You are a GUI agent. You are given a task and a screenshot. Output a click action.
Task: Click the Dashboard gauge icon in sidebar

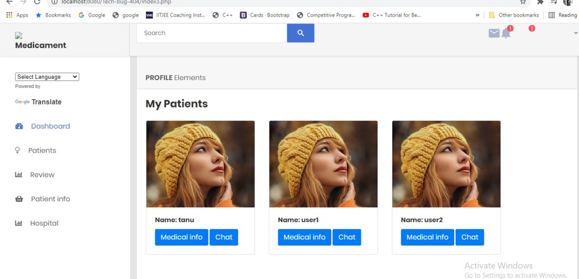tap(19, 126)
